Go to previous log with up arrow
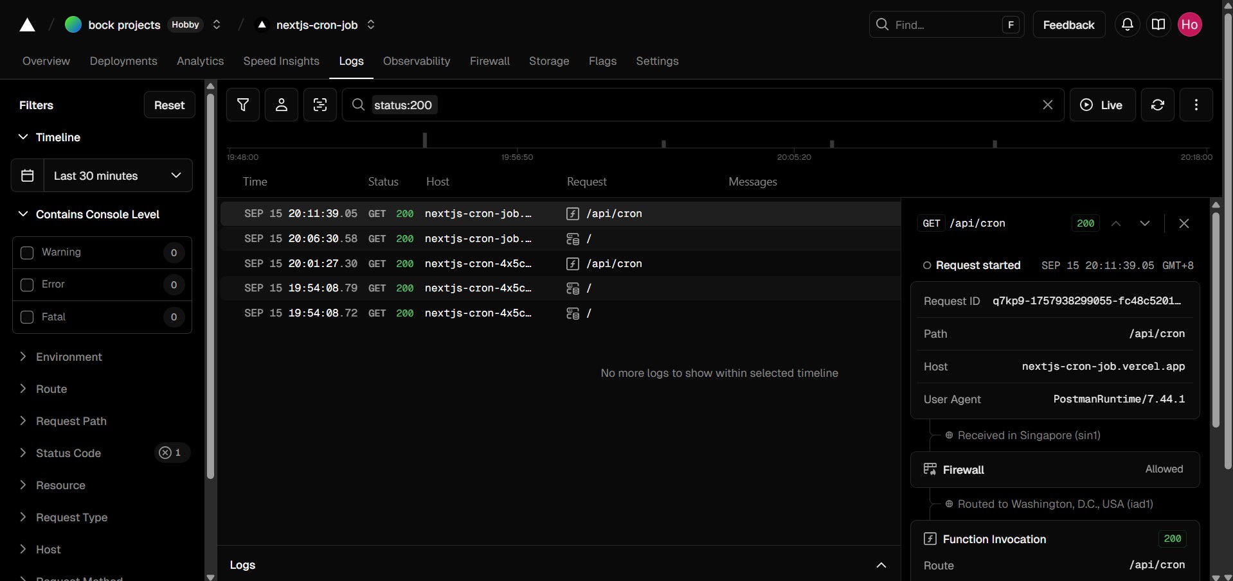This screenshot has width=1233, height=581. click(x=1116, y=223)
